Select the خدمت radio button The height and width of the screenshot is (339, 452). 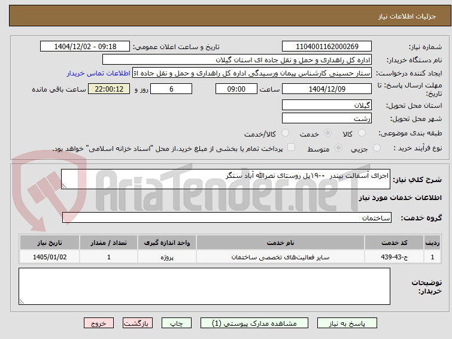[x=327, y=133]
